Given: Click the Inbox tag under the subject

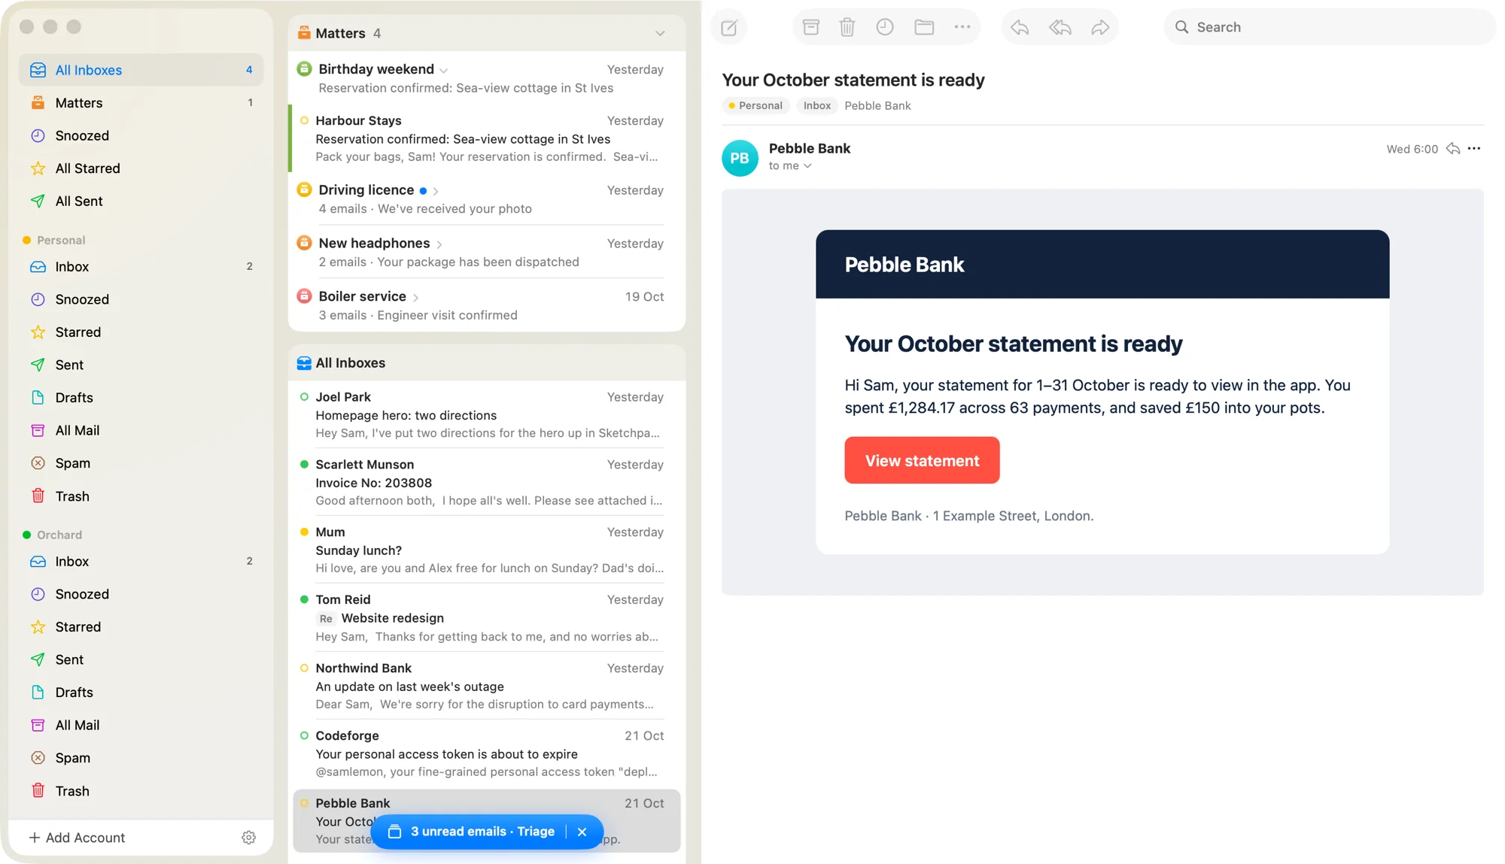Looking at the screenshot, I should point(816,105).
